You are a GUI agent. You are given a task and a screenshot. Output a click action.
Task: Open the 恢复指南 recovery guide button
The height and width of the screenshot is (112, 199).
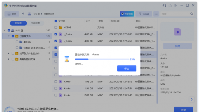click(x=127, y=14)
